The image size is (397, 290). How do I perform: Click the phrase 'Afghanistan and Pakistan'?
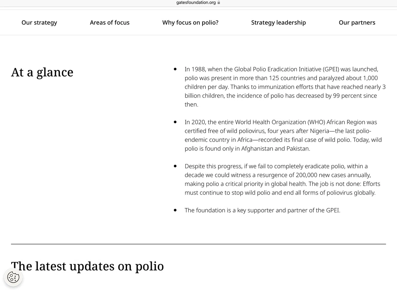276,148
